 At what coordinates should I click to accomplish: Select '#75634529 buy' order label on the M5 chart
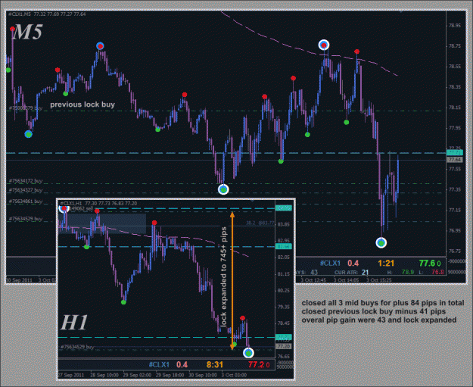coord(26,219)
